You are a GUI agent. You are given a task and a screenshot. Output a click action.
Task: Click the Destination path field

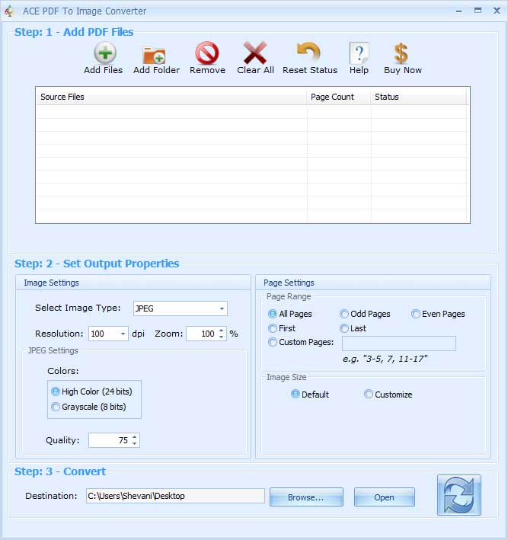(x=175, y=496)
